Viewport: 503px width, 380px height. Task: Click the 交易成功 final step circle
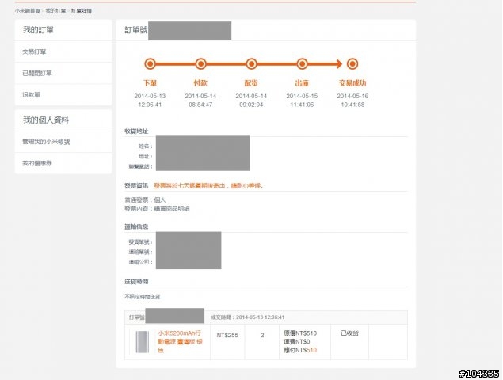click(x=352, y=63)
